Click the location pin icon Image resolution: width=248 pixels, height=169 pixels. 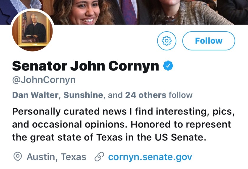[x=18, y=157]
